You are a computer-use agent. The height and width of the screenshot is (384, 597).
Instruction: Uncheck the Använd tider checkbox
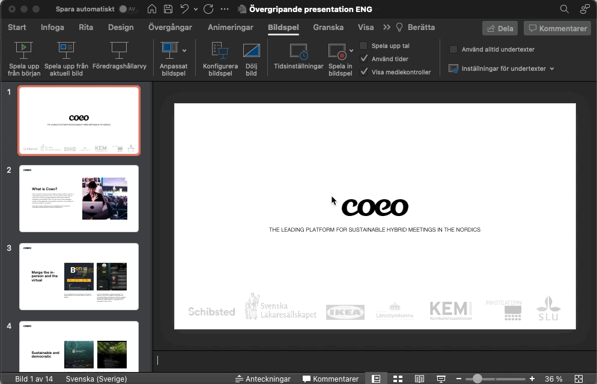(363, 59)
